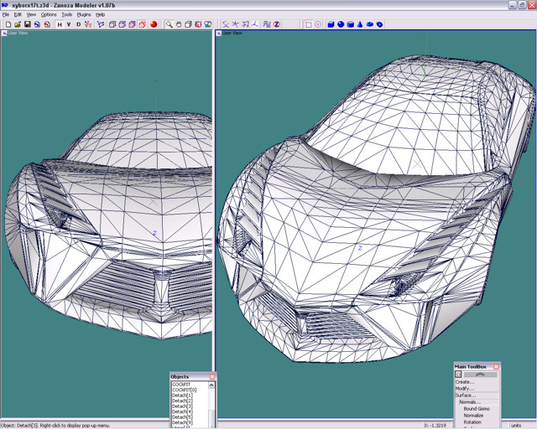Create a box primitive

(x=331, y=24)
